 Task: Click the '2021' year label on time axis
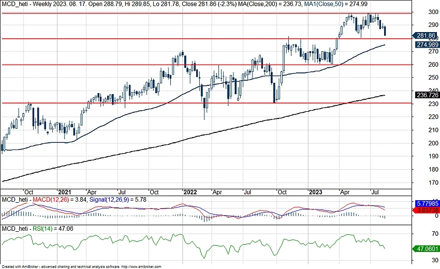pyautogui.click(x=64, y=192)
